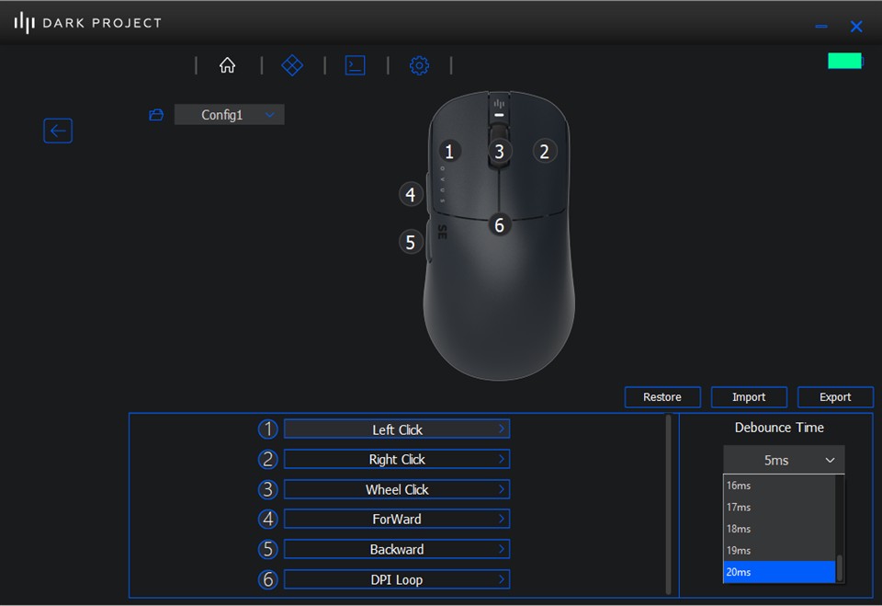Click the battery level indicator
The image size is (882, 606).
844,61
